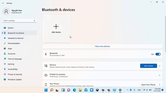Open File Explorer from taskbar
166x93 pixels.
tap(80, 90)
